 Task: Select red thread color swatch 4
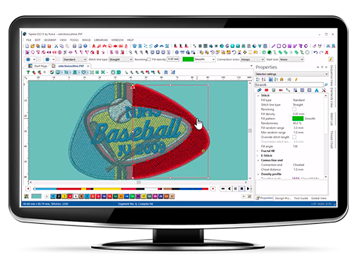pyautogui.click(x=70, y=196)
